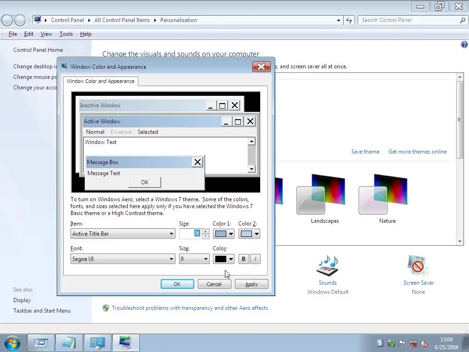469x352 pixels.
Task: Open the File menu
Action: click(x=12, y=34)
